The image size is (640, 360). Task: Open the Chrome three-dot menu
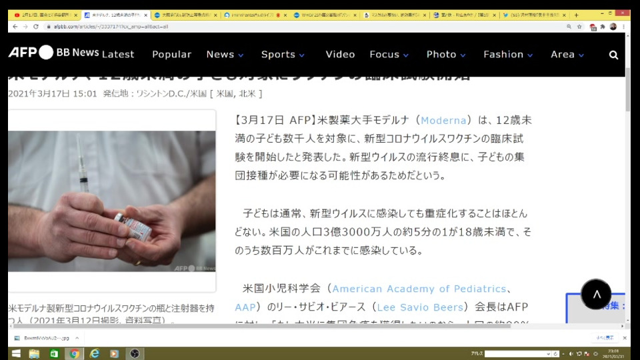(x=623, y=27)
